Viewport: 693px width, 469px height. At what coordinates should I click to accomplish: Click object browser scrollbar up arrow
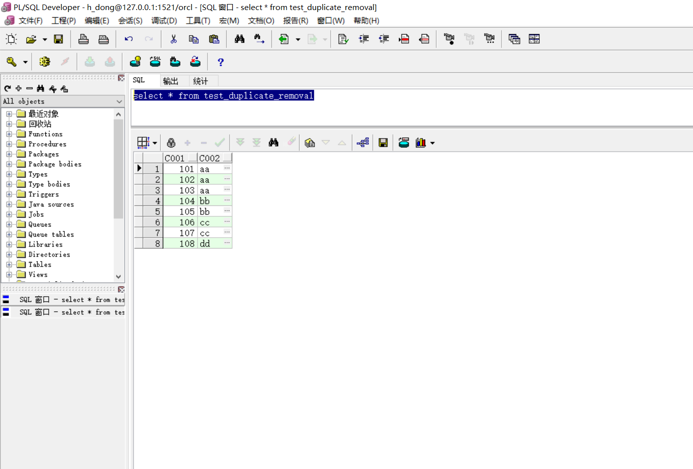tap(119, 114)
